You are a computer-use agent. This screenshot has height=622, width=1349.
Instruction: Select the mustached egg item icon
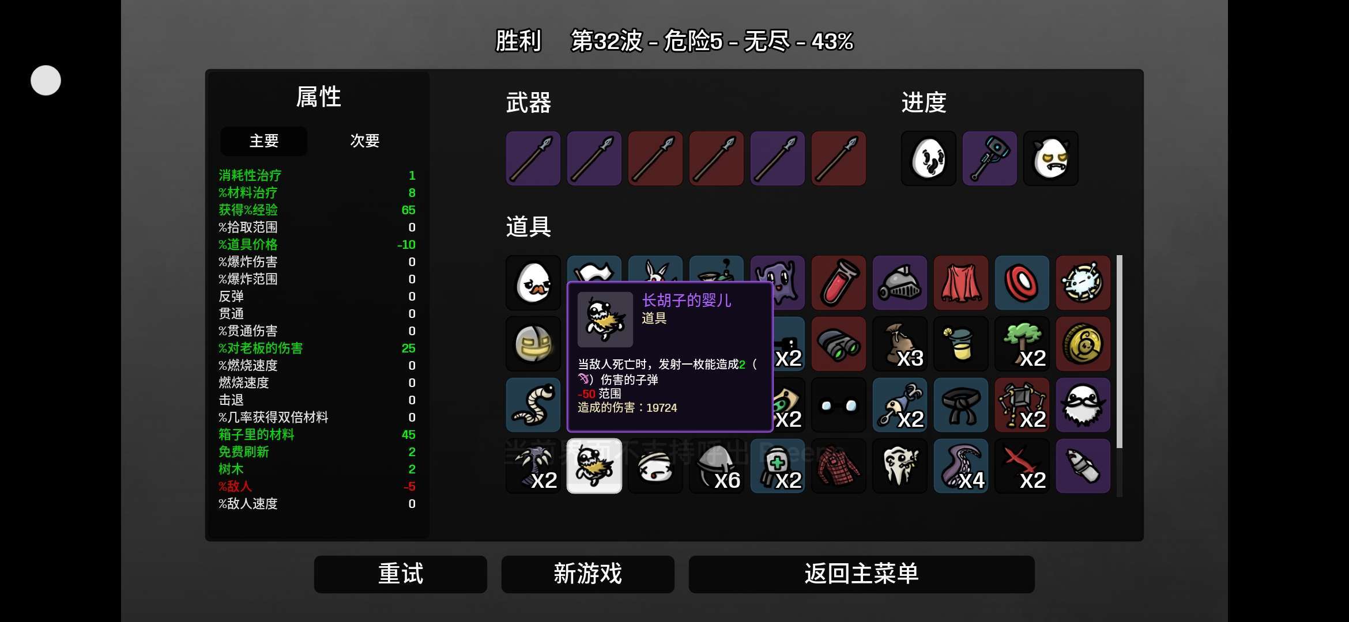tap(533, 283)
